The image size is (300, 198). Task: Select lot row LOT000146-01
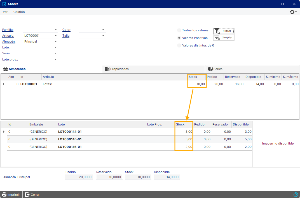click(x=130, y=147)
